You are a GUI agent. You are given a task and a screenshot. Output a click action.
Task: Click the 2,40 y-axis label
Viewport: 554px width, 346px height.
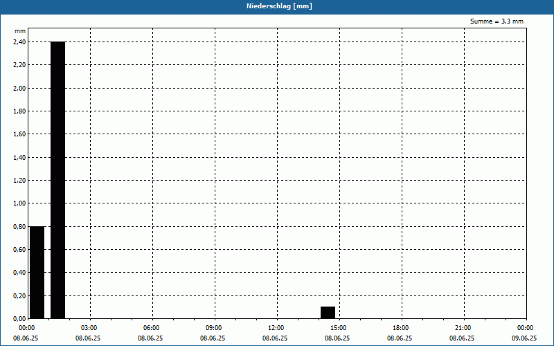click(20, 42)
